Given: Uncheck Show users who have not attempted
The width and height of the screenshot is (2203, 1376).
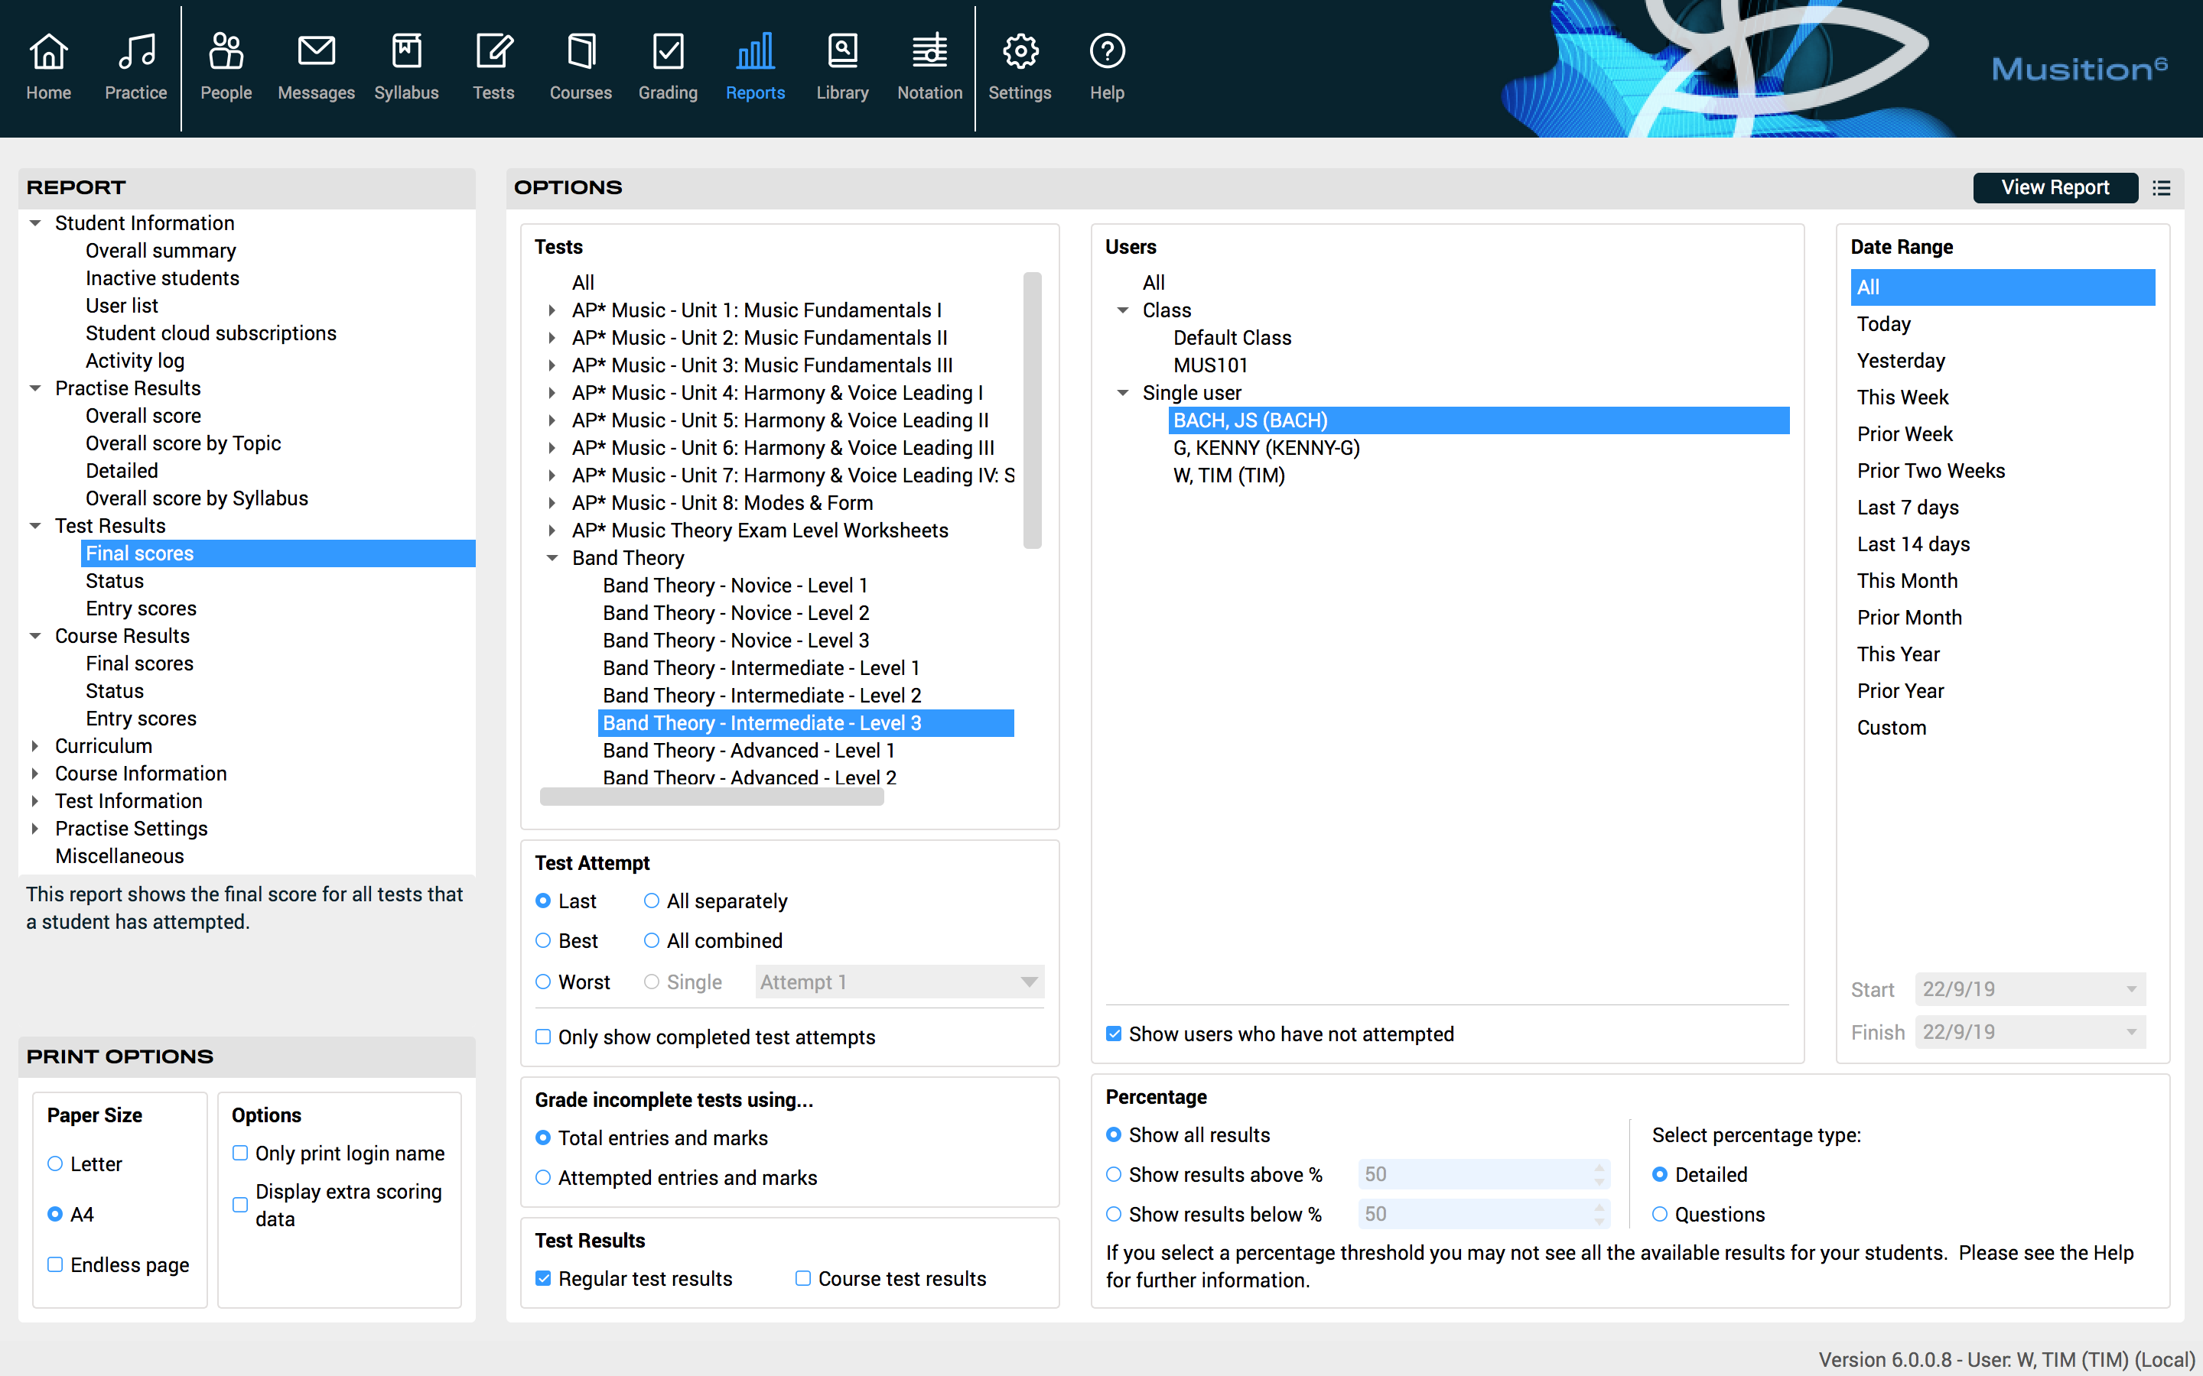Looking at the screenshot, I should (x=1113, y=1034).
